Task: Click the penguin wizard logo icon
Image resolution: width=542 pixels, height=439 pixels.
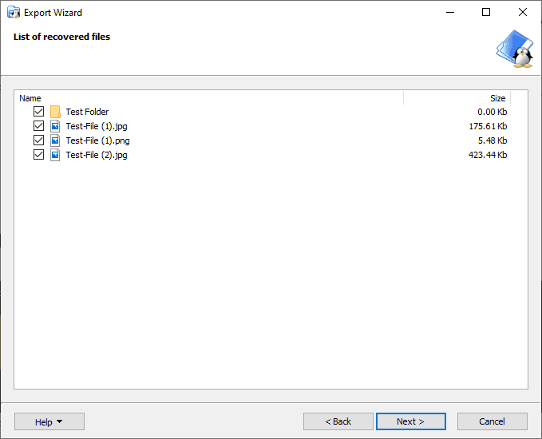Action: click(x=514, y=49)
